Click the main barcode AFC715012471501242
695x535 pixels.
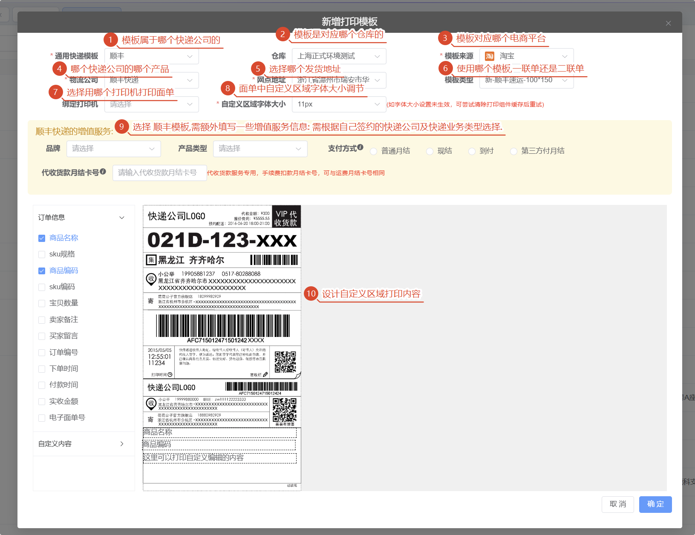pyautogui.click(x=222, y=326)
